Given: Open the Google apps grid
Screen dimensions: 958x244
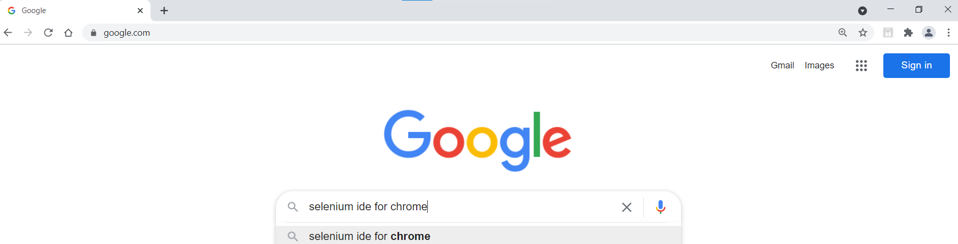Looking at the screenshot, I should [861, 65].
